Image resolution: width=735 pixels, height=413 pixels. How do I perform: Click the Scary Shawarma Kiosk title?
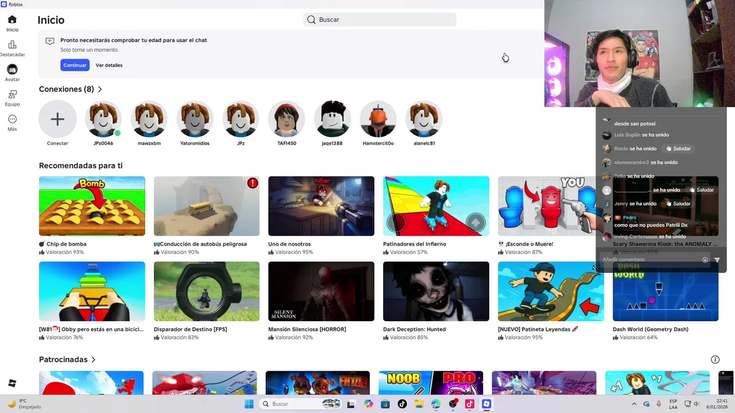pos(666,244)
